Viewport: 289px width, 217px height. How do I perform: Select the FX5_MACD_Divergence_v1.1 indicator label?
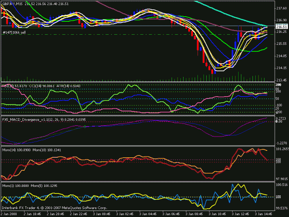(44, 120)
